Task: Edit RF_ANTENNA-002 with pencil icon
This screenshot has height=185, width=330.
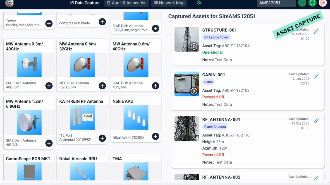Action: (x=316, y=178)
